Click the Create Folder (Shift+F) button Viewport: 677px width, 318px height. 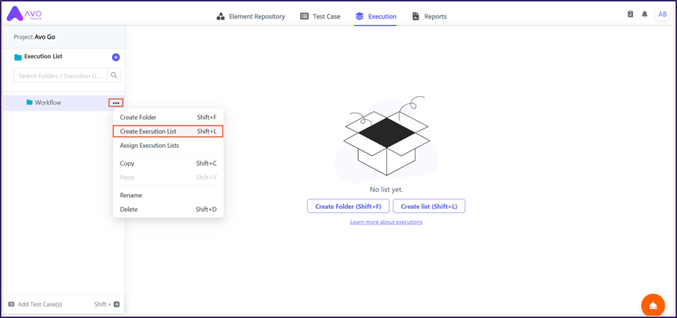coord(347,206)
